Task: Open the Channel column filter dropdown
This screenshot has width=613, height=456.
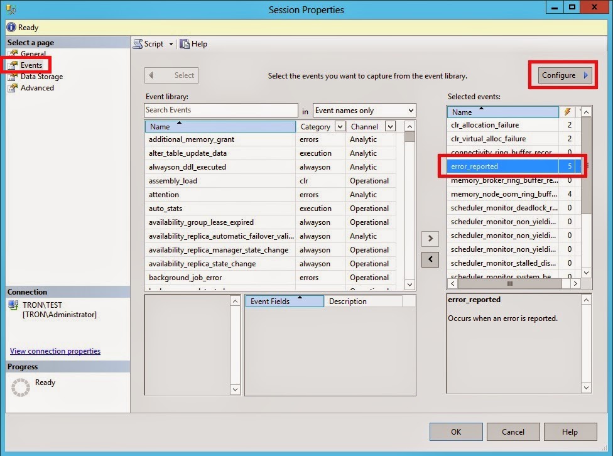Action: coord(390,126)
